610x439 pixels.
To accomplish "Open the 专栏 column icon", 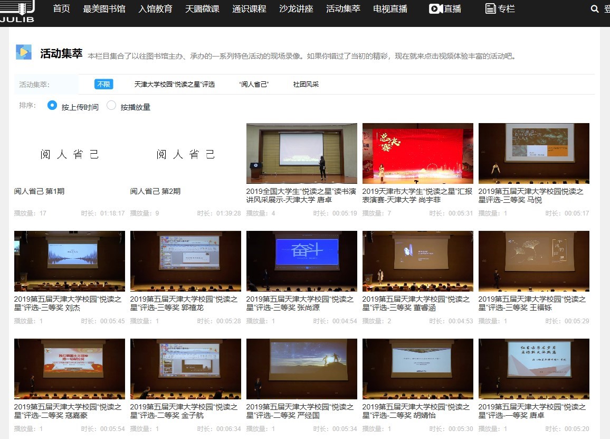I will coord(490,9).
